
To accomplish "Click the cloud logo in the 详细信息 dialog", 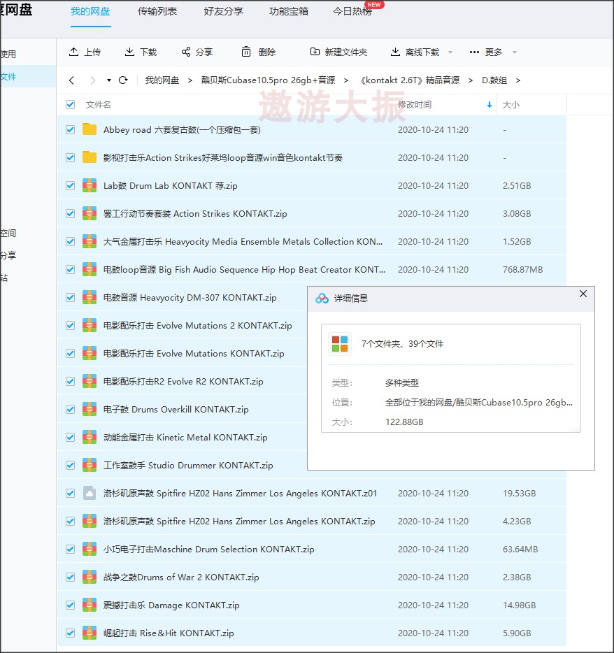I will click(322, 298).
